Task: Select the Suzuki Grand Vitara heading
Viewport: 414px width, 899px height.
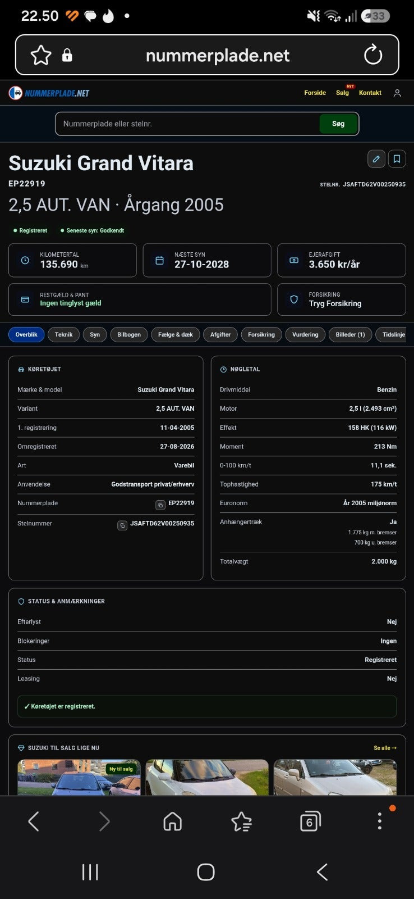Action: pos(101,163)
